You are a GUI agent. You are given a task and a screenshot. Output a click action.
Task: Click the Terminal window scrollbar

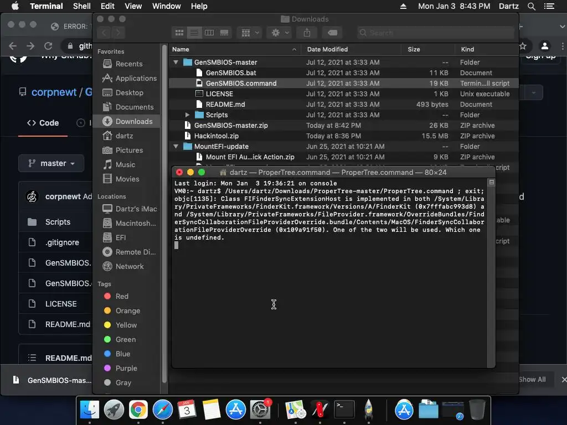click(491, 273)
